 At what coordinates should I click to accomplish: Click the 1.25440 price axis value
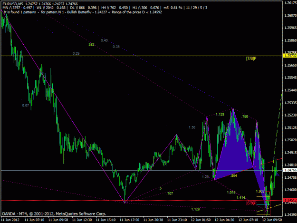[290, 90]
